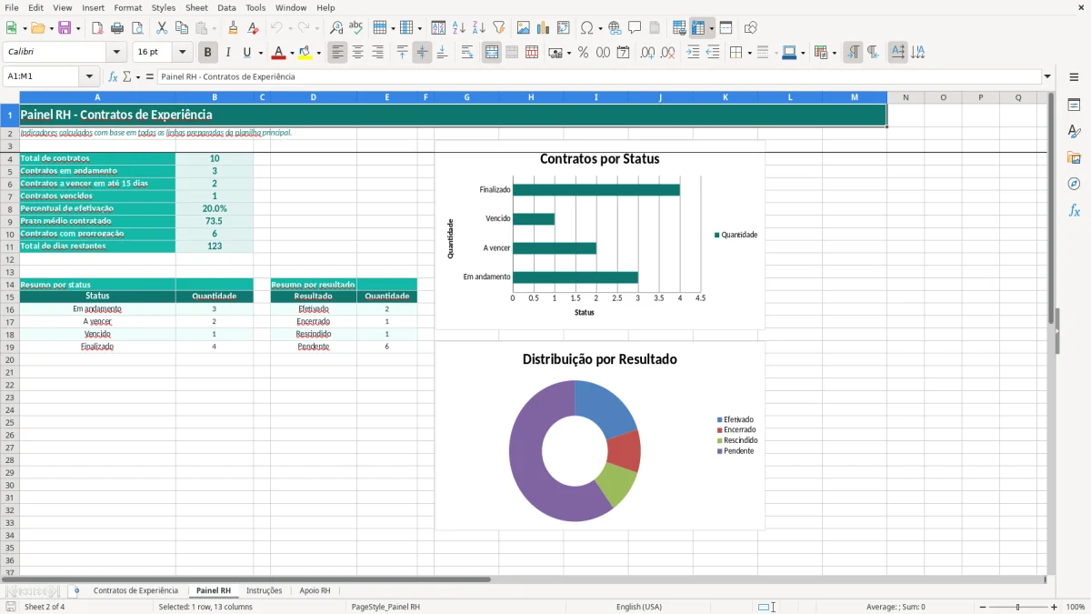Click the Print icon
The height and width of the screenshot is (614, 1091).
coord(117,28)
